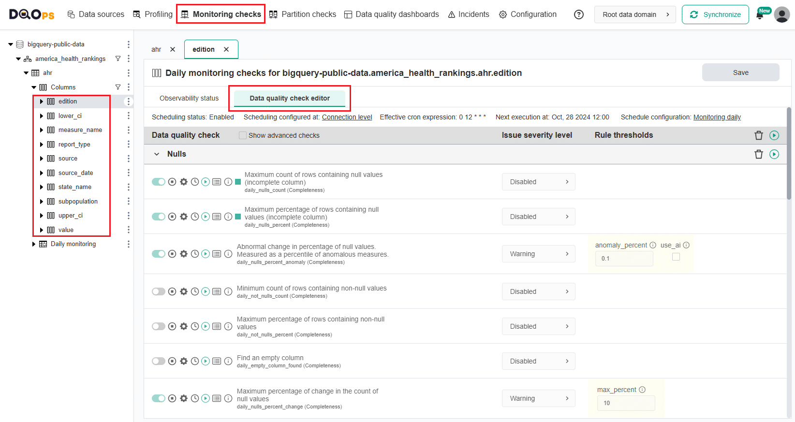
Task: Expand the lower_ci column node
Action: tap(42, 116)
